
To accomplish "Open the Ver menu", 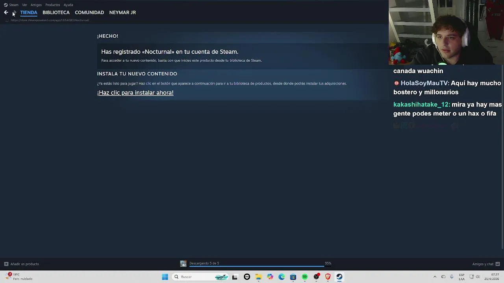I will point(24,5).
